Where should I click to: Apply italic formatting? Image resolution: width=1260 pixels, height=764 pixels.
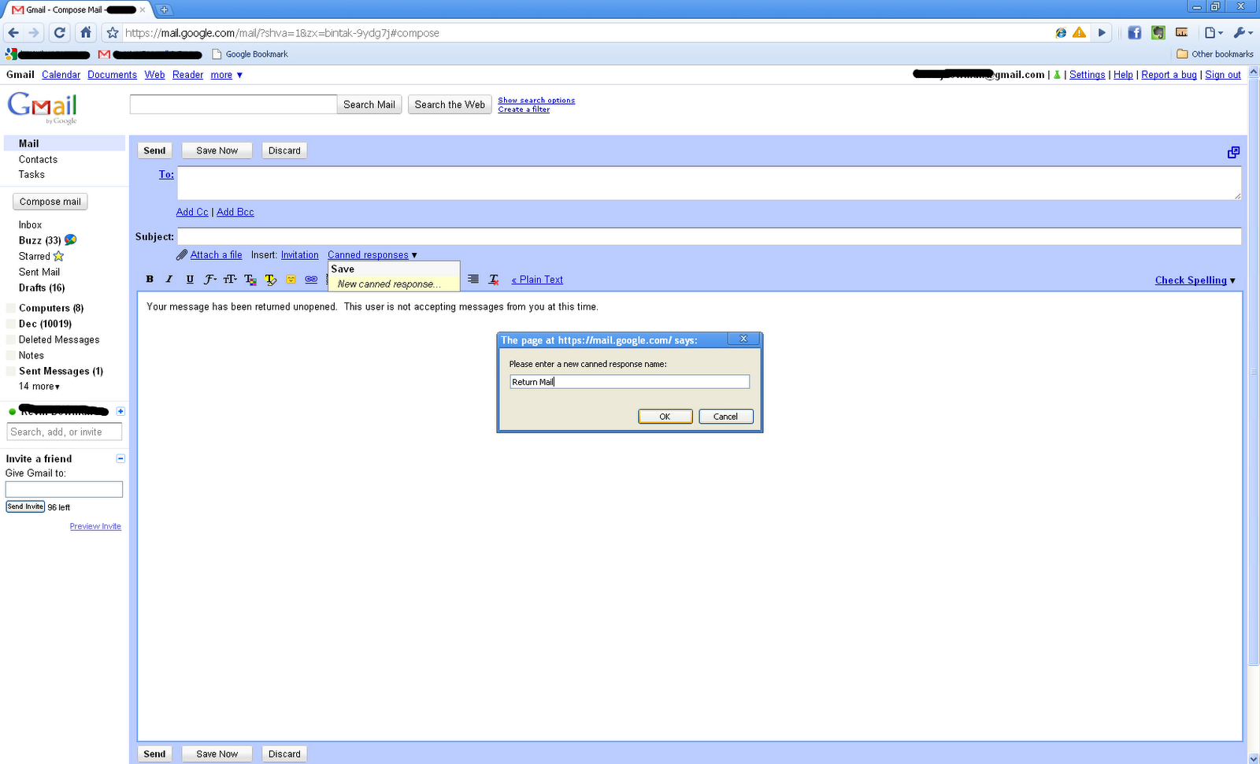click(169, 279)
